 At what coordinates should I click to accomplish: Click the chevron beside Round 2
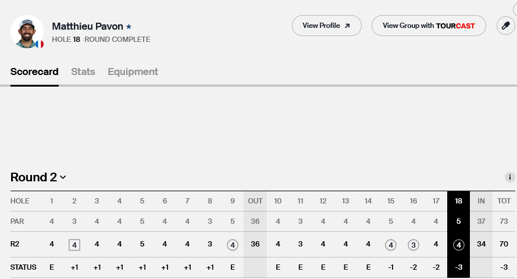pyautogui.click(x=63, y=177)
